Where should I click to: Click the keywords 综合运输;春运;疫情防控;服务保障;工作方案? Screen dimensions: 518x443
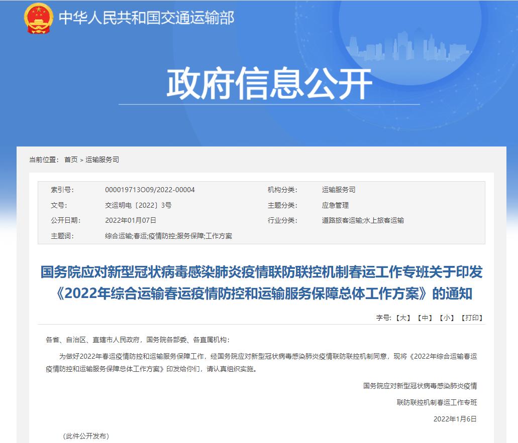tap(168, 236)
